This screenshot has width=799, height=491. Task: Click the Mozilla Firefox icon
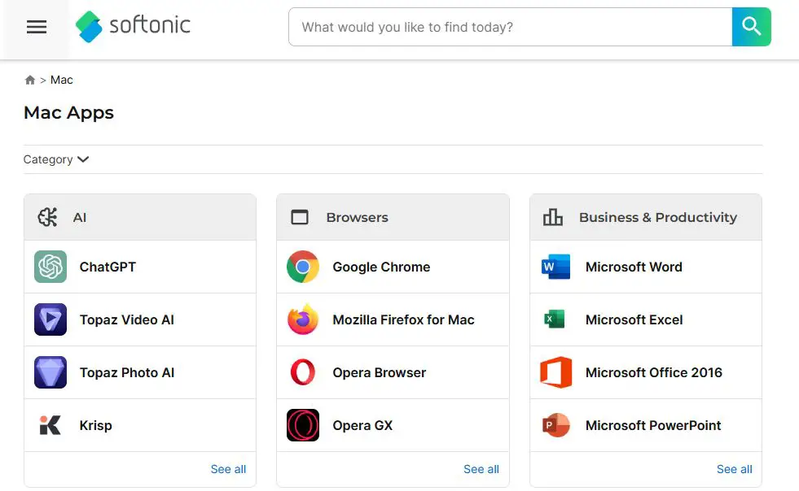point(303,319)
